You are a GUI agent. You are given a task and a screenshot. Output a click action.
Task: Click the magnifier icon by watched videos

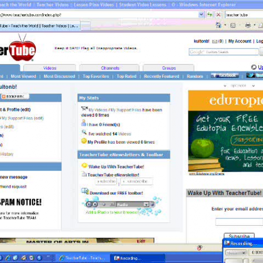pyautogui.click(x=84, y=132)
